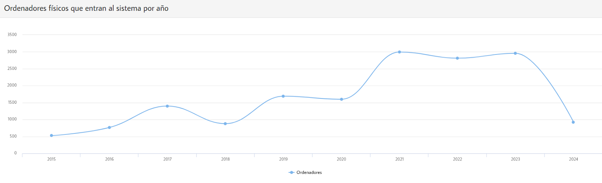Screen dimensions: 602x183
Task: Click the 2000 y-axis value
Action: tap(12, 85)
